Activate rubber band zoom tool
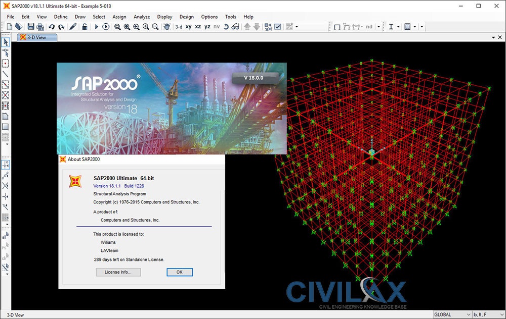 (117, 27)
